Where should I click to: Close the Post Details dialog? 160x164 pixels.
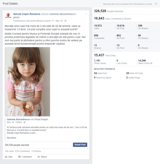pos(156,4)
